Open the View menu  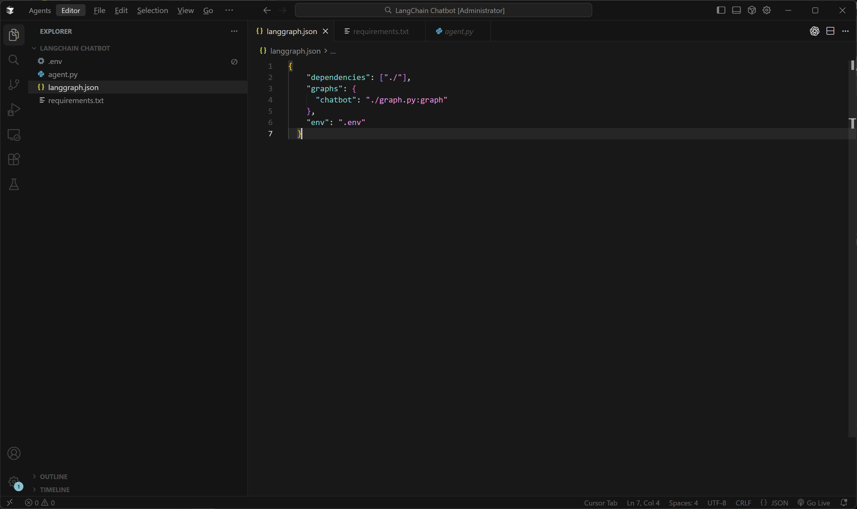point(185,10)
